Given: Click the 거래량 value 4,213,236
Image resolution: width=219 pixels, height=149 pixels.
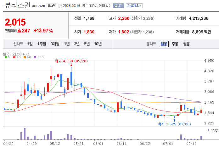Looking at the screenshot, I should (x=199, y=18).
